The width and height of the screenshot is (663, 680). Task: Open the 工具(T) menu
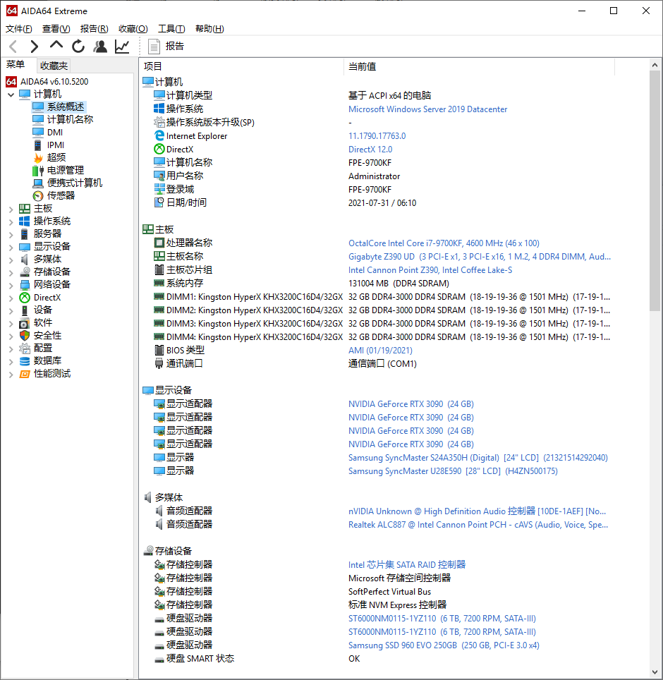coord(171,29)
